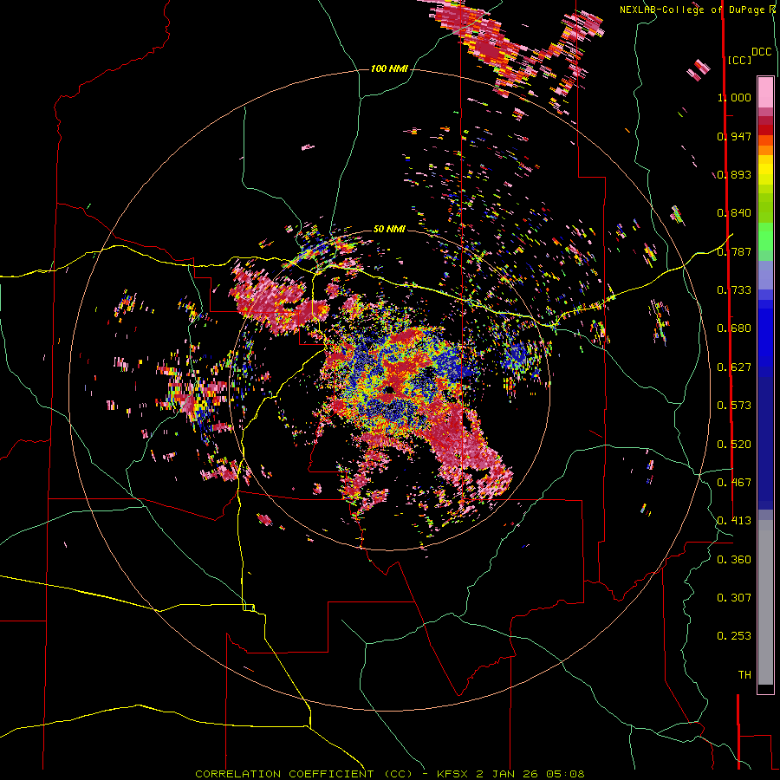Click the 0.787 legend value
The height and width of the screenshot is (780, 780).
(x=734, y=251)
